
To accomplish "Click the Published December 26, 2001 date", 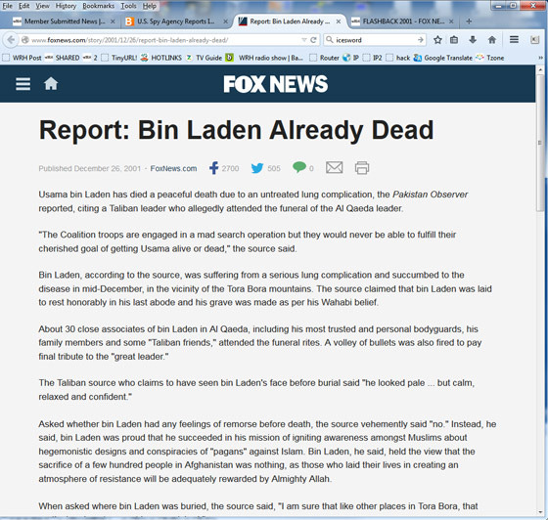I will (90, 168).
